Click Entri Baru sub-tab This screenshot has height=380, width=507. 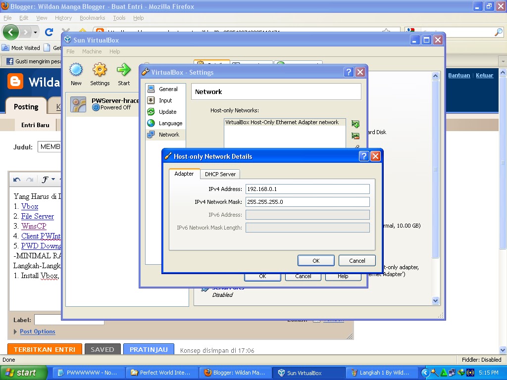35,125
